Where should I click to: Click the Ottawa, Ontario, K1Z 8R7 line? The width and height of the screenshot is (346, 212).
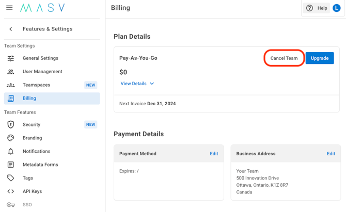262,185
